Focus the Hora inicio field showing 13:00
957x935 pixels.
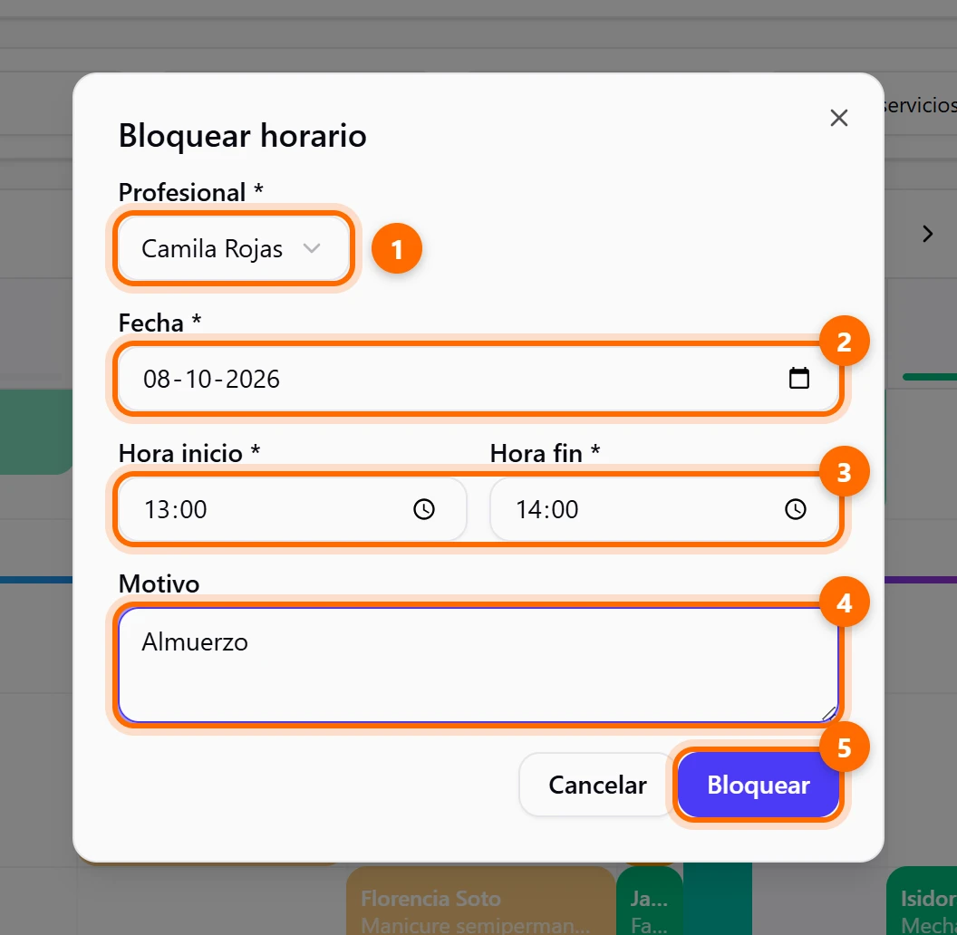click(293, 509)
